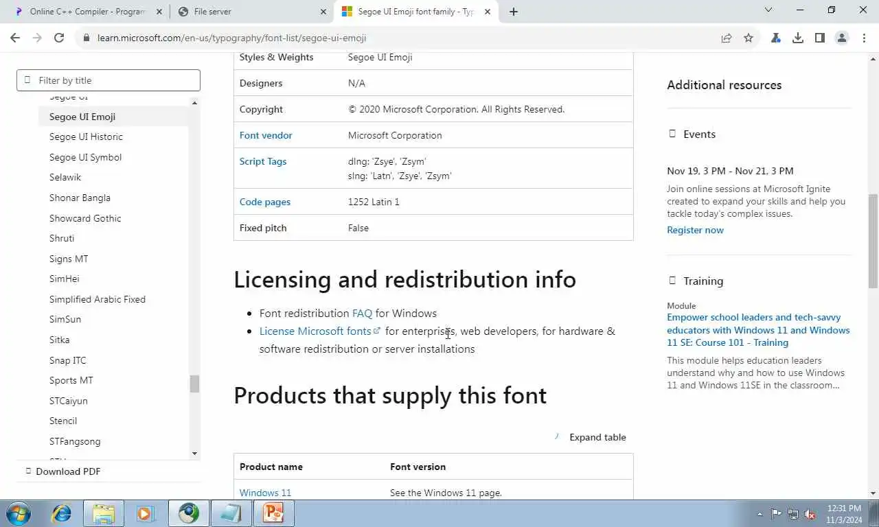Open Selawik font page
The height and width of the screenshot is (527, 879).
(65, 177)
